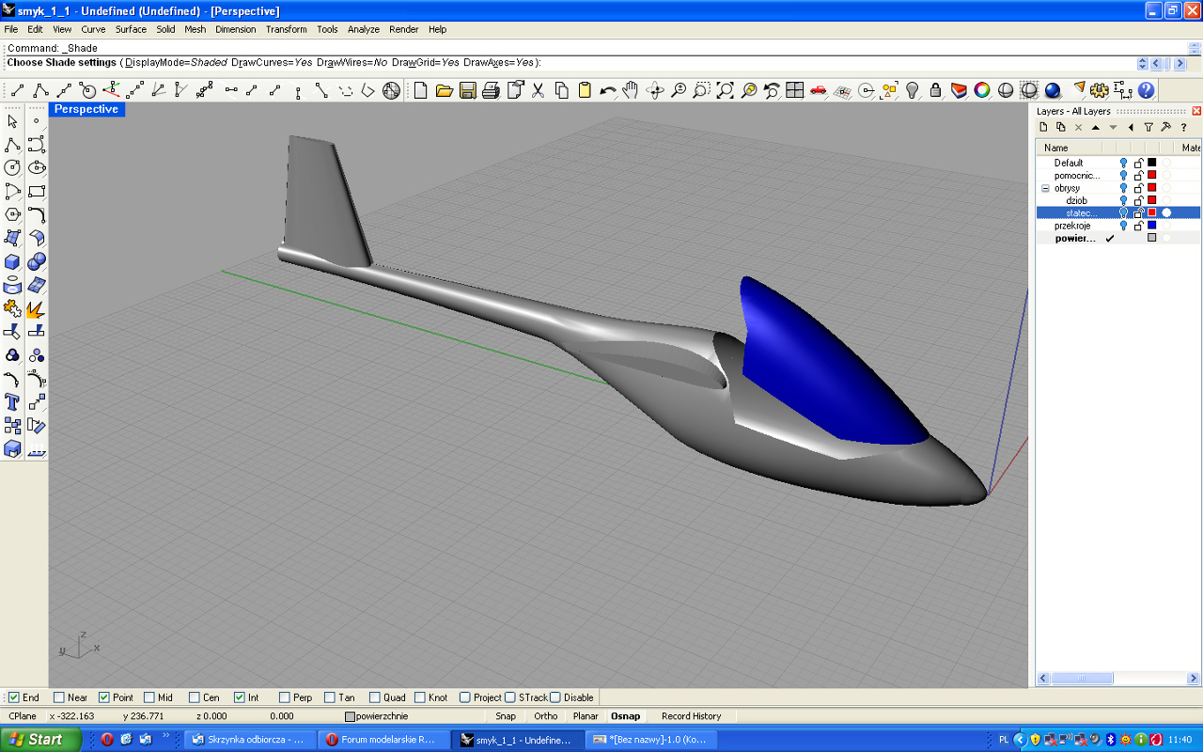Open a file with the folder icon
Image resolution: width=1203 pixels, height=752 pixels.
[x=444, y=90]
